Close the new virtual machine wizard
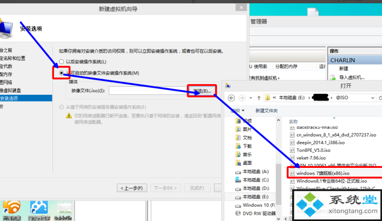 [x=241, y=8]
